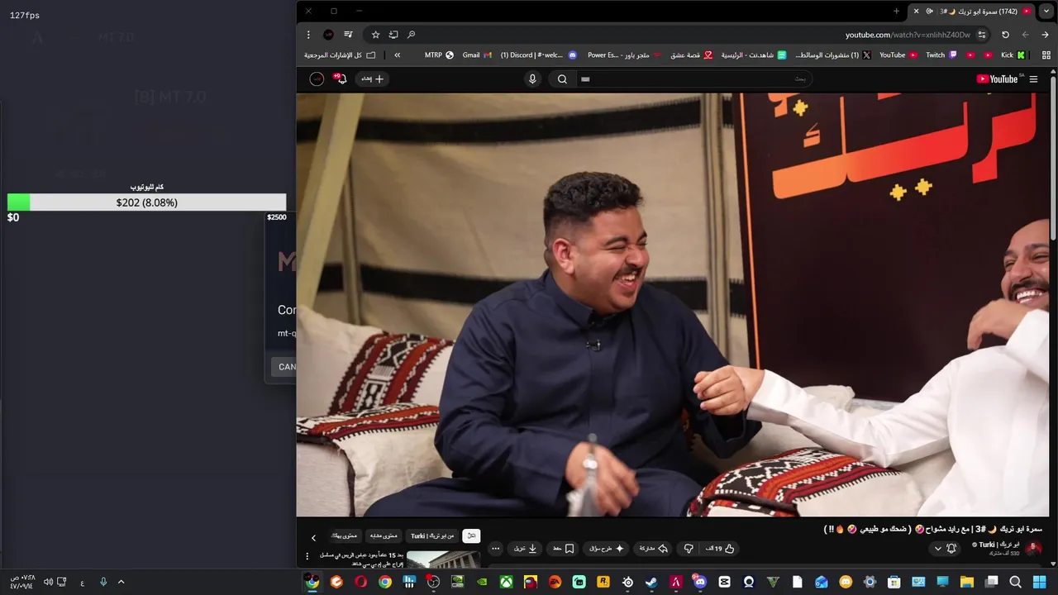The height and width of the screenshot is (595, 1058).
Task: Close the YouTube video tab
Action: 916,11
